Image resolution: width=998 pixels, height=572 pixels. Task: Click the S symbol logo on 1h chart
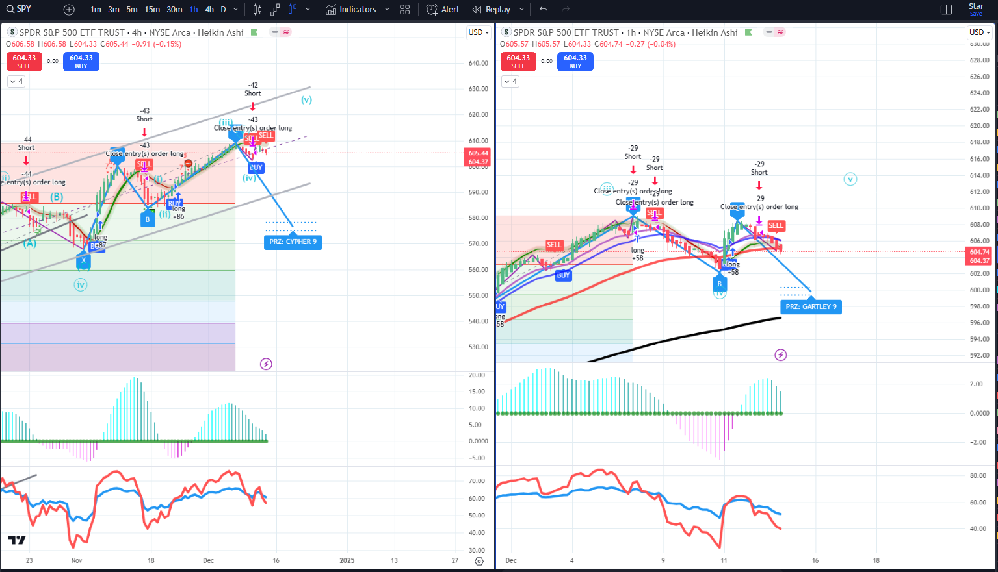point(506,32)
